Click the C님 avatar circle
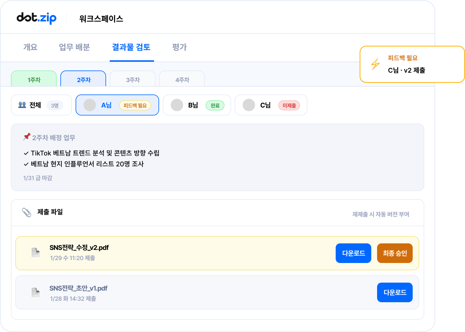Image resolution: width=465 pixels, height=332 pixels. 249,105
